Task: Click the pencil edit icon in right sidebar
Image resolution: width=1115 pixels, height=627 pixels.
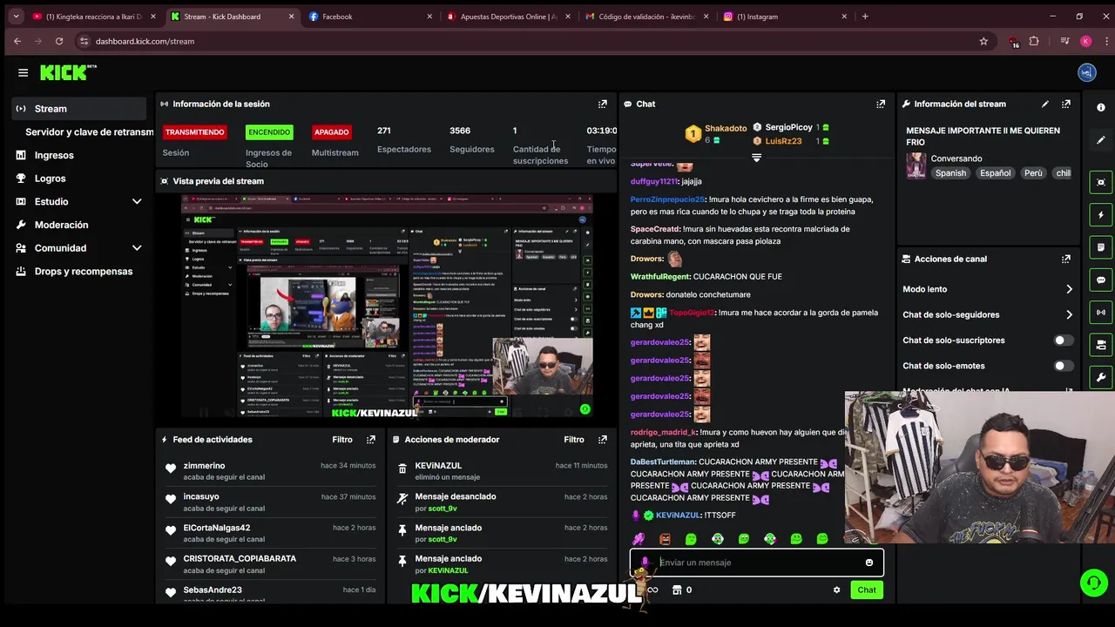Action: click(1101, 140)
